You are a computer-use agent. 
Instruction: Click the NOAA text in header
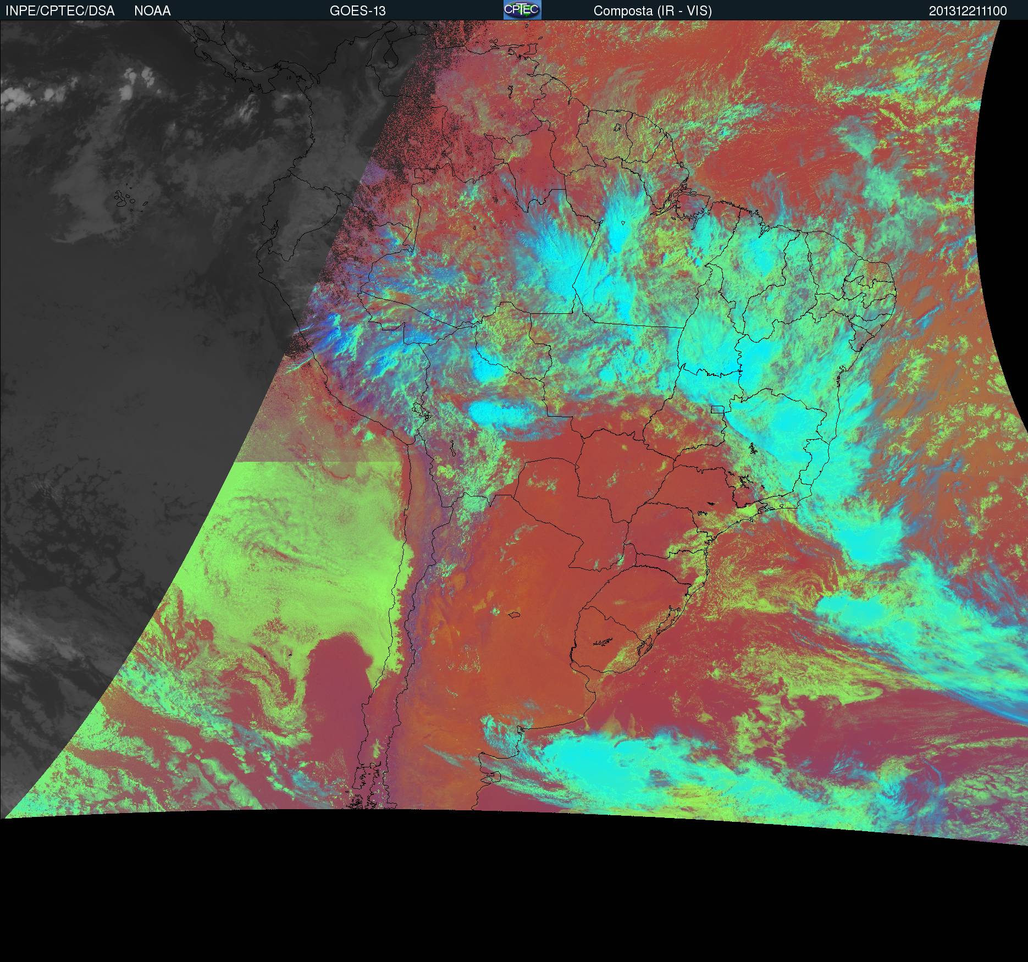tap(152, 11)
